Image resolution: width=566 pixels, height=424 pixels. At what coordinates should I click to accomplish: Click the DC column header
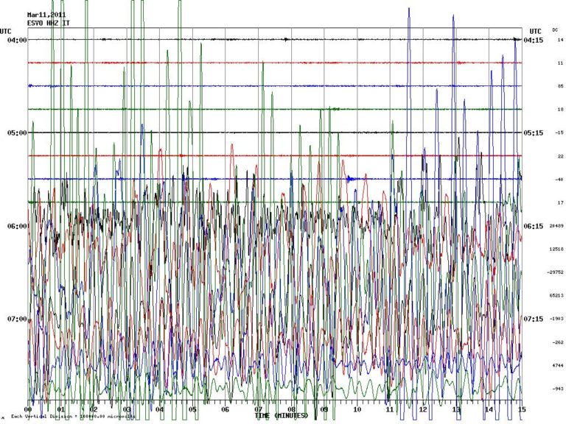click(x=555, y=30)
